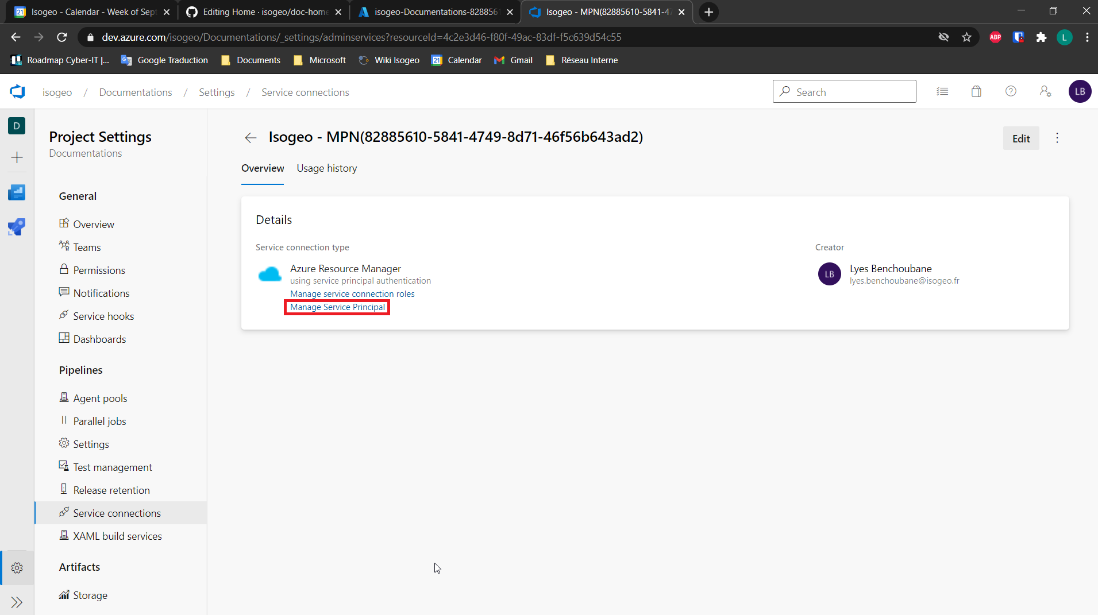Screen dimensions: 1098x615
Task: Open Azure Boards icon in left rail
Action: (x=17, y=192)
